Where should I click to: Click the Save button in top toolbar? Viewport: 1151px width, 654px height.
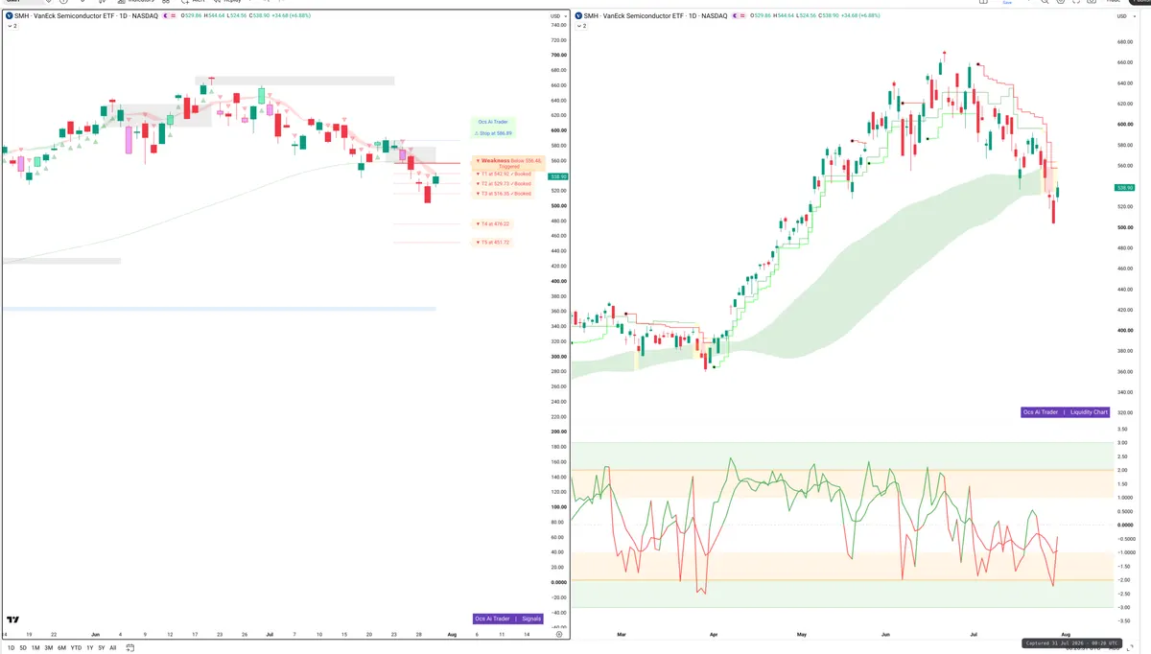click(1006, 3)
